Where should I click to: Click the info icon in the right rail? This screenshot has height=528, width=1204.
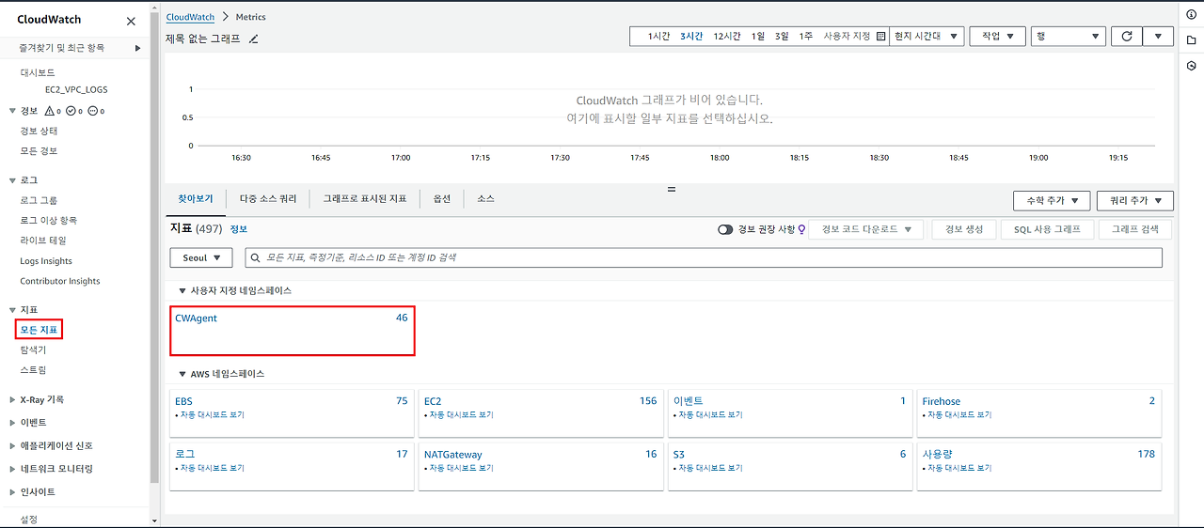point(1191,13)
